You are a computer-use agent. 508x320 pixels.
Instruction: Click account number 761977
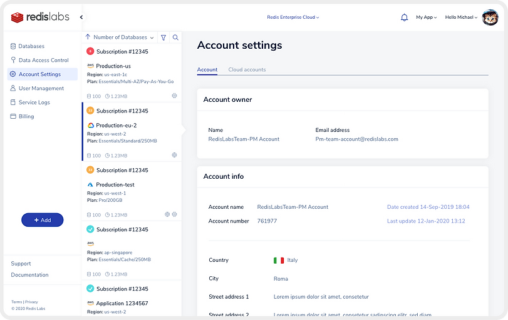click(267, 221)
